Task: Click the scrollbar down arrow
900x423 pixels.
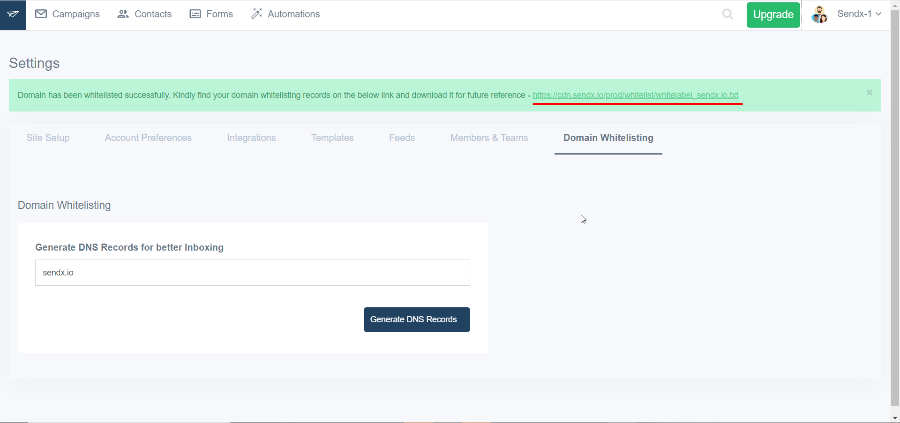Action: click(895, 418)
